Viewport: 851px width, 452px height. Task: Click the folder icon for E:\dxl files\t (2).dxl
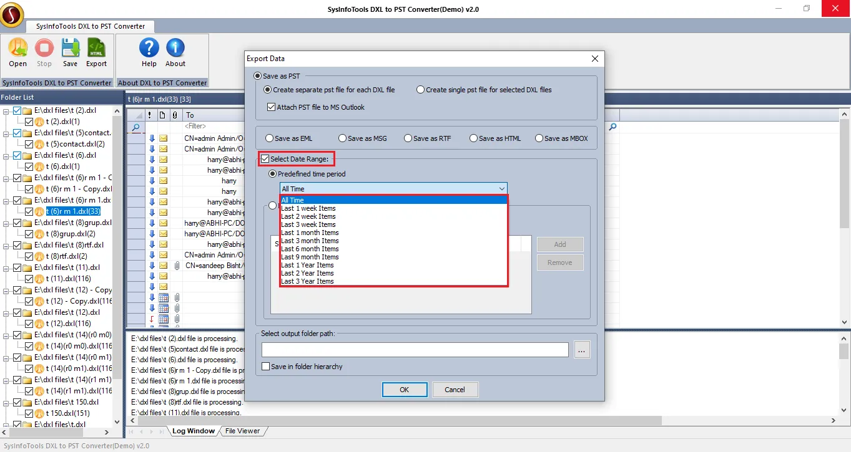[x=27, y=110]
